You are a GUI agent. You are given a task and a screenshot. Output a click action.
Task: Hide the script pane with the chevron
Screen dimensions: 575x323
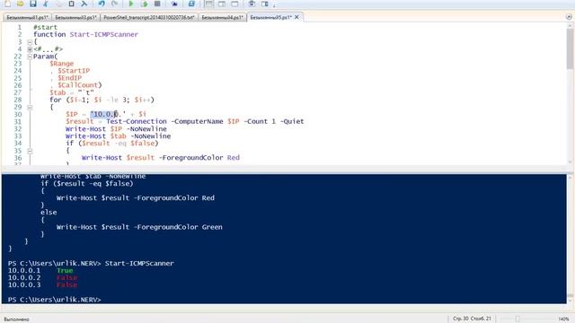click(569, 17)
